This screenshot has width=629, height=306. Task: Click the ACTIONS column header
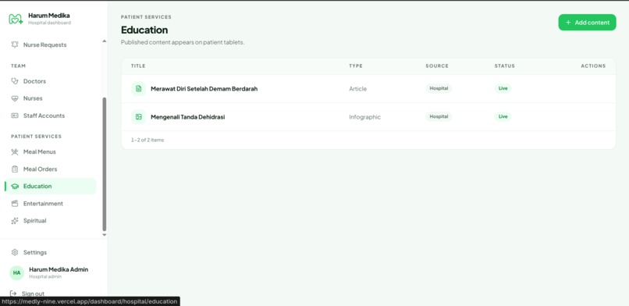pyautogui.click(x=593, y=66)
